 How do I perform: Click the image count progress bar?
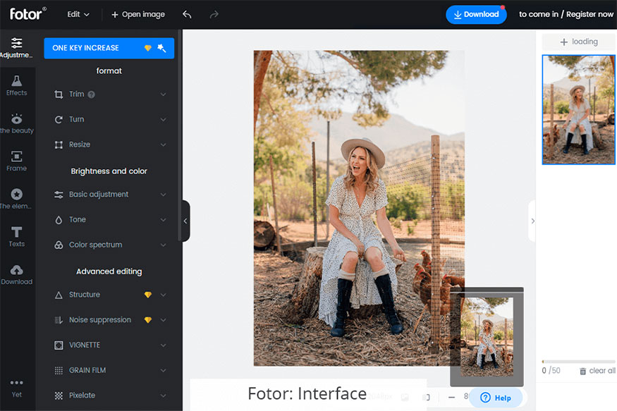pos(578,362)
